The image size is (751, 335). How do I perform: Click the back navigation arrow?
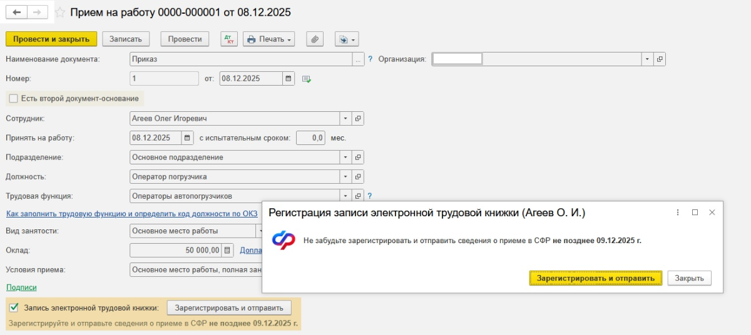[x=16, y=12]
